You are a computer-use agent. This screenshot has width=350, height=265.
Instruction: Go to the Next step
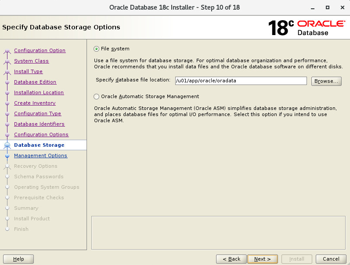(x=263, y=259)
